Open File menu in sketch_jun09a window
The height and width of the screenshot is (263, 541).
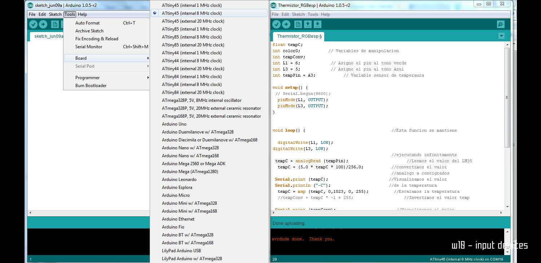tap(32, 14)
